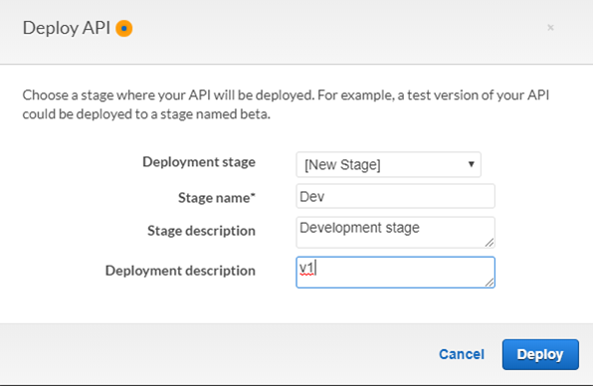Cancel the API deployment
This screenshot has height=386, width=593.
click(x=462, y=354)
